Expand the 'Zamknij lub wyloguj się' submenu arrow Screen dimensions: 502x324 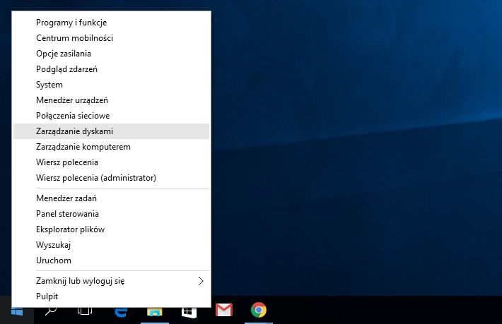point(201,281)
